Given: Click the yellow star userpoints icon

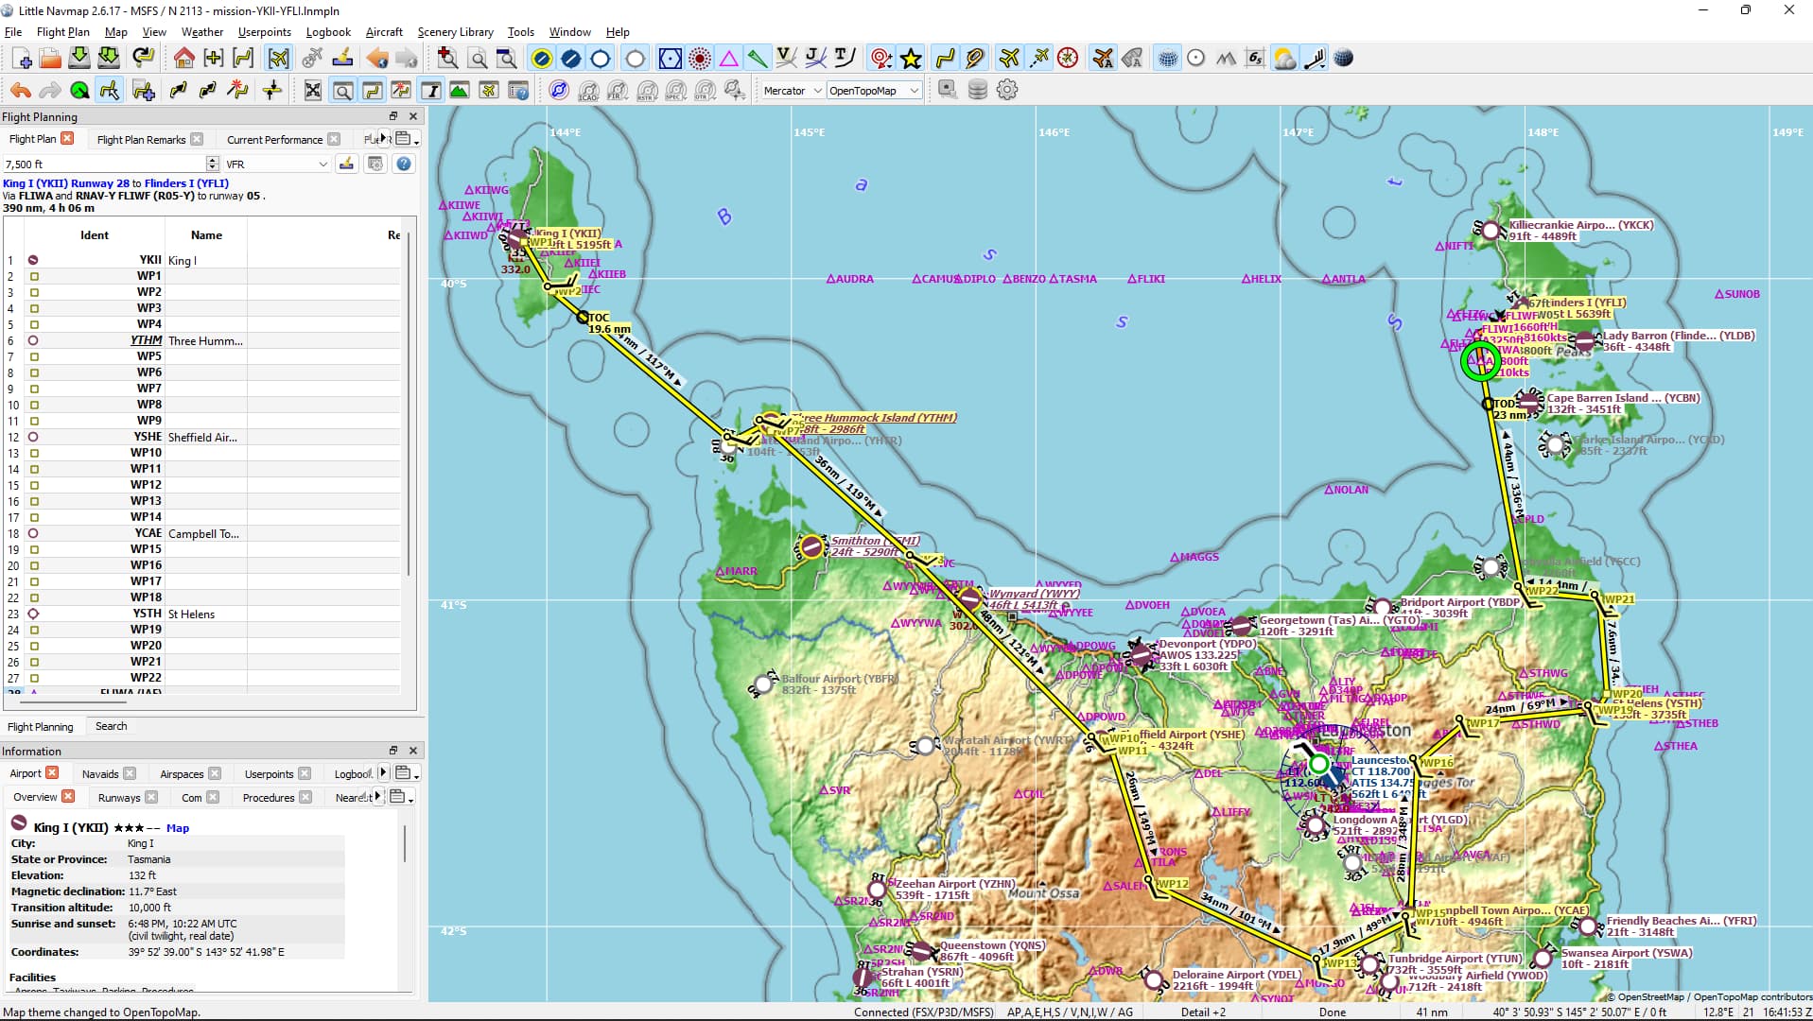Looking at the screenshot, I should point(911,59).
